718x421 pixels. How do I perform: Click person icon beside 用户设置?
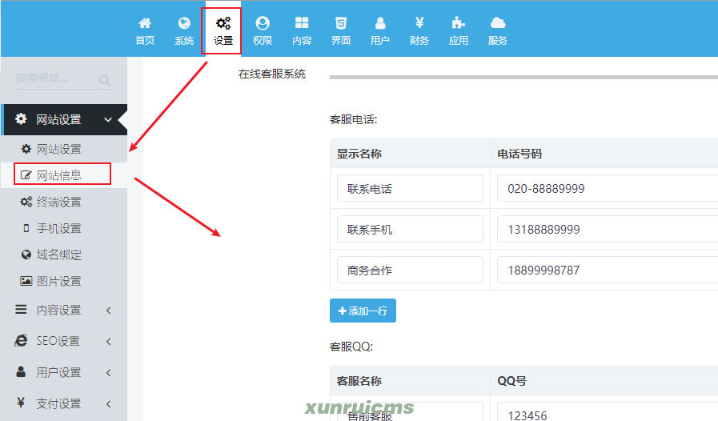tap(21, 371)
